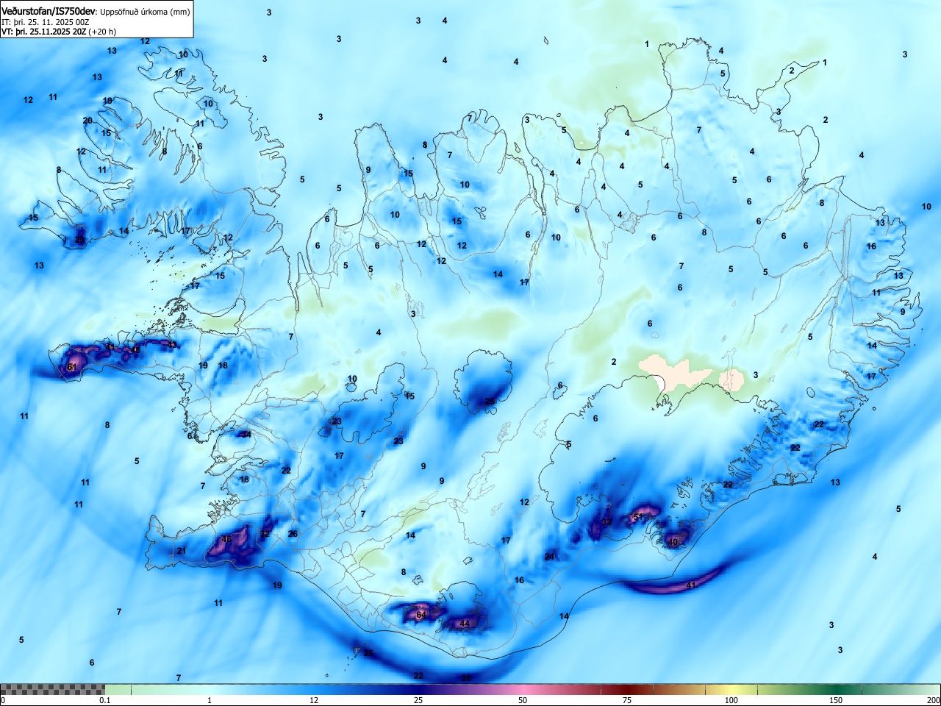The image size is (941, 706).
Task: Click the 24 mm precipitation value
Action: (x=549, y=557)
